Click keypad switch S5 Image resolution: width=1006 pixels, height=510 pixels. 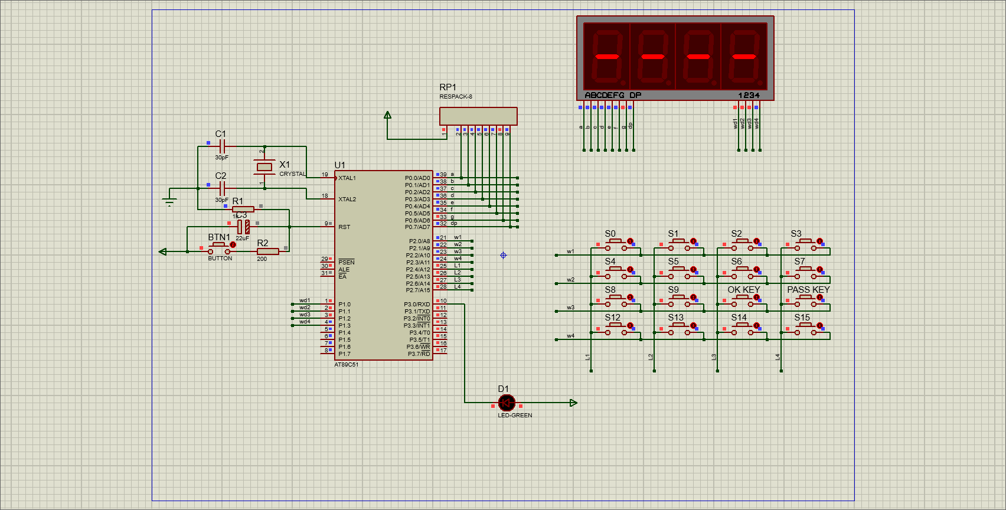click(680, 273)
